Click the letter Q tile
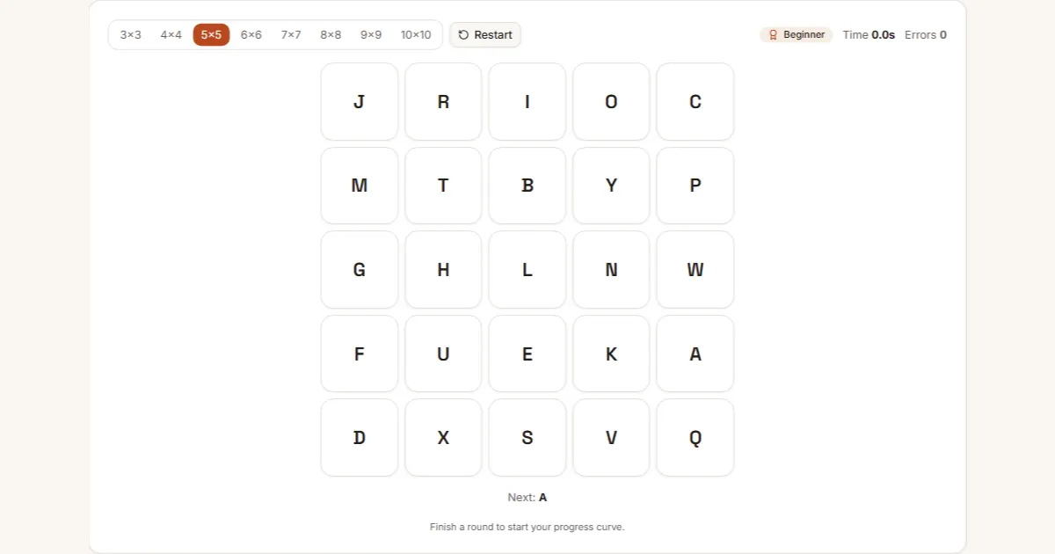The image size is (1055, 554). click(x=695, y=438)
